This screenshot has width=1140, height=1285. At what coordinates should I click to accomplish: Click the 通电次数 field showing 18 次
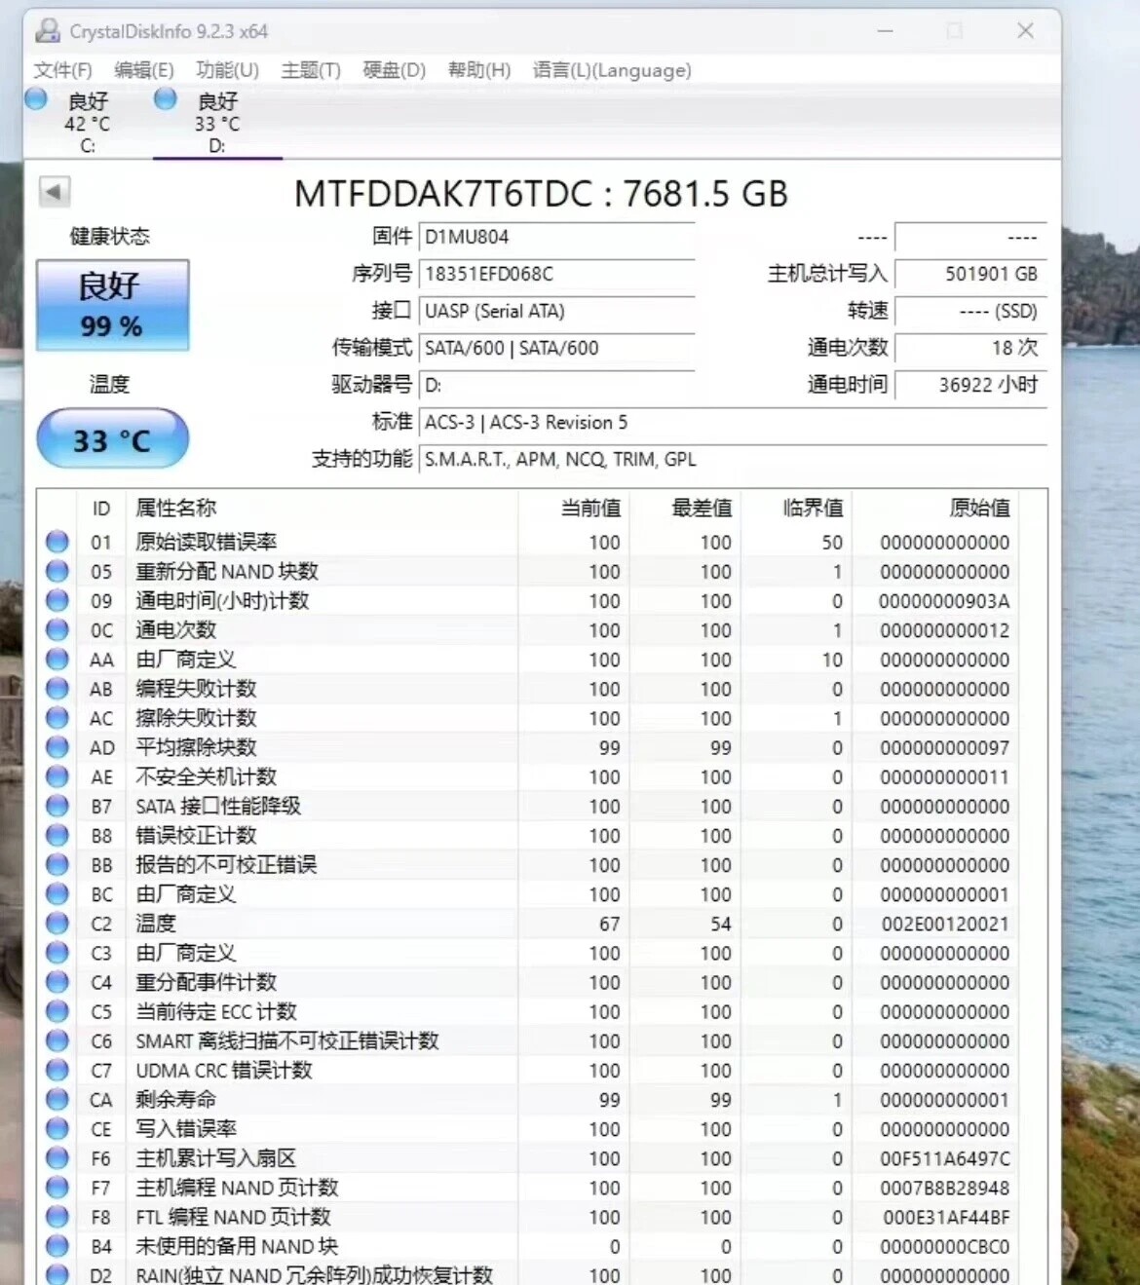[970, 348]
